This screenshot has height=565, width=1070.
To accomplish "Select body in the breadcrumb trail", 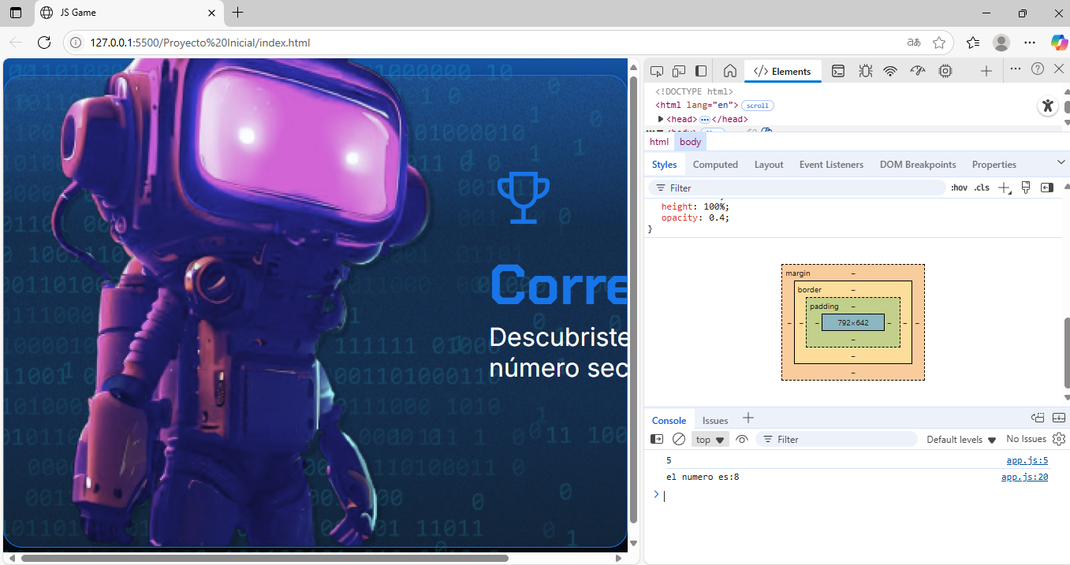I will pos(690,142).
